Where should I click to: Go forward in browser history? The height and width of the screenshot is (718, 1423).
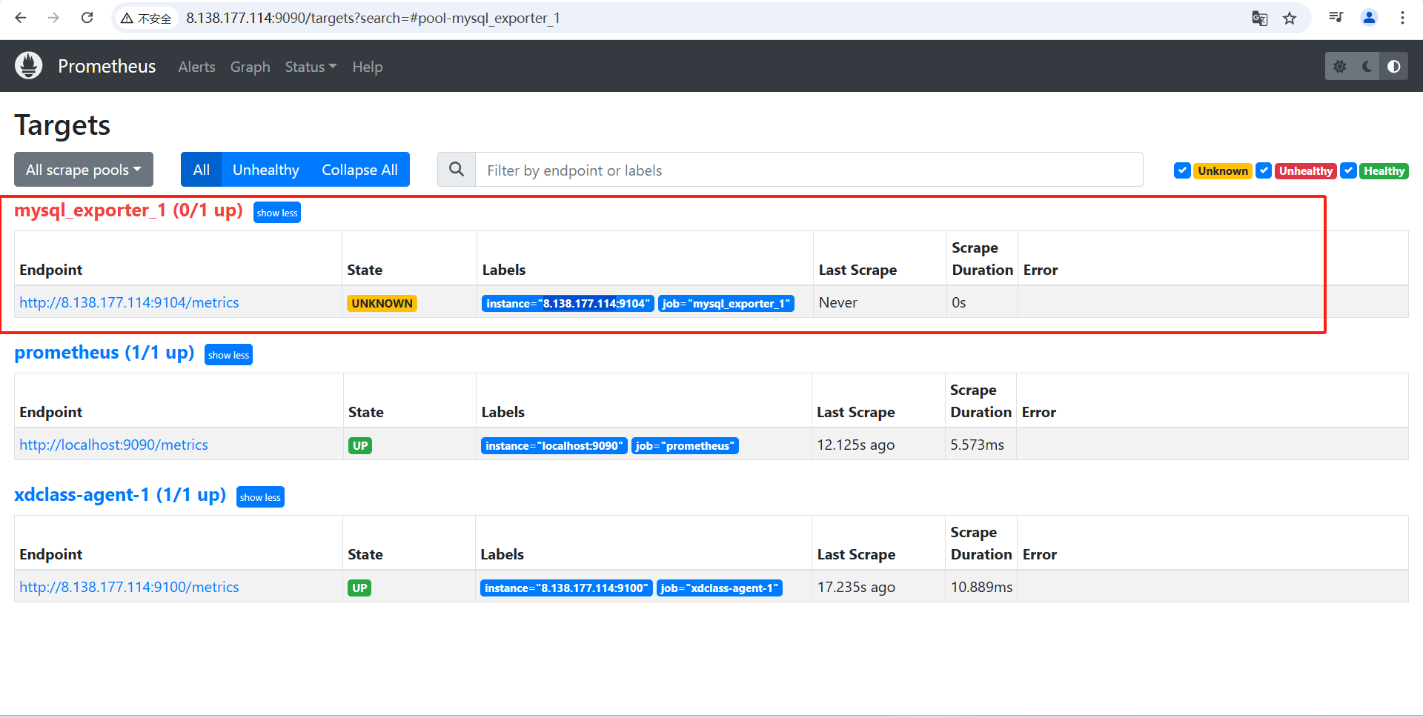pyautogui.click(x=53, y=18)
